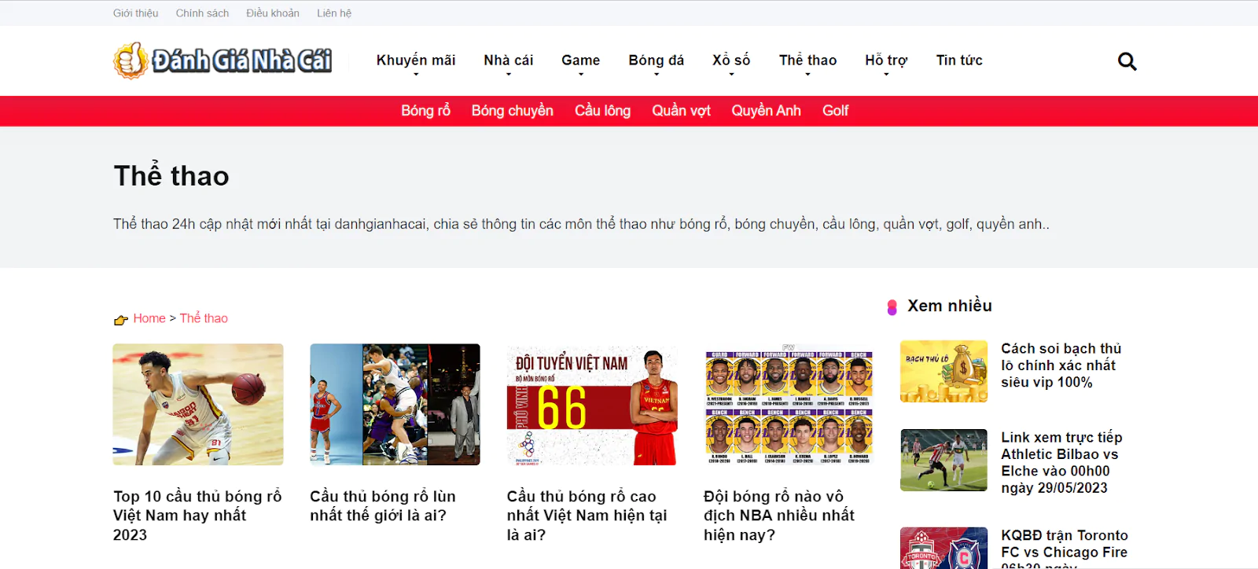
Task: Open the Athletic Bilbao vs Elche link
Action: pos(1061,462)
